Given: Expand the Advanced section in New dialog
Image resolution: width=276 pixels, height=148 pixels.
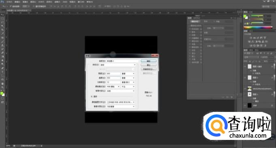Looking at the screenshot, I should pyautogui.click(x=92, y=97).
